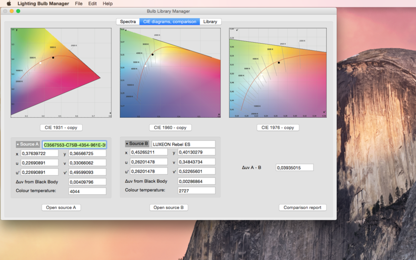
Task: Click the CIE 1931 chromaticity diagram
Action: pos(61,73)
